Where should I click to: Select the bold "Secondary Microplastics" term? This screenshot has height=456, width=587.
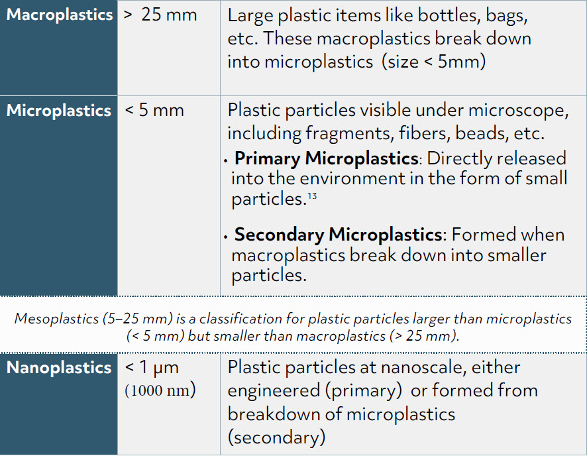[338, 235]
